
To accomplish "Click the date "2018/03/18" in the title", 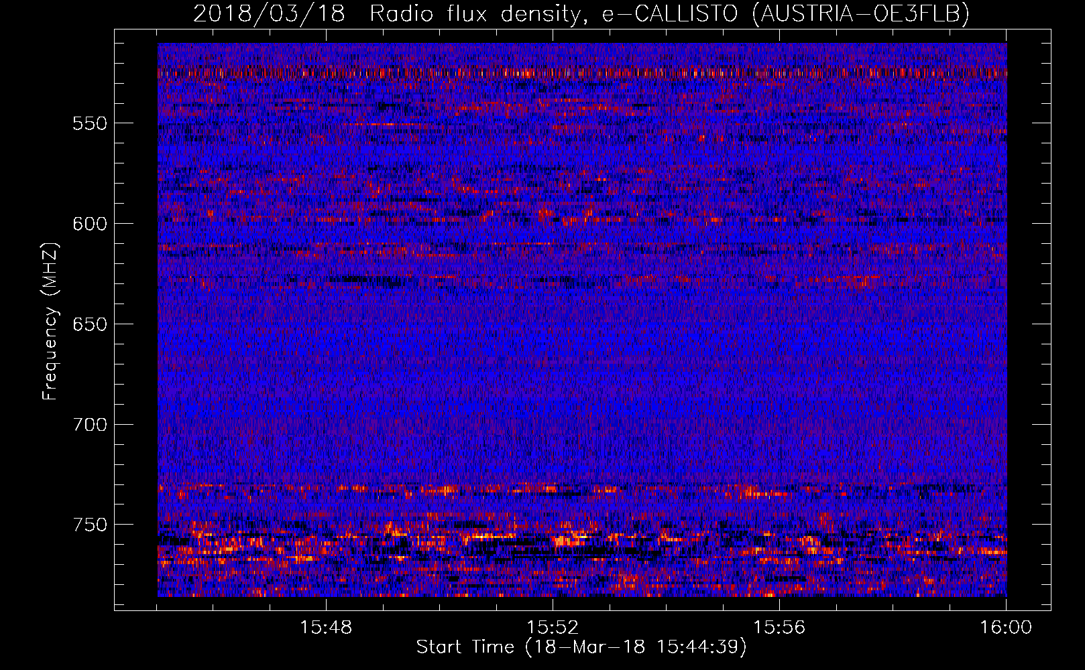I will (269, 13).
